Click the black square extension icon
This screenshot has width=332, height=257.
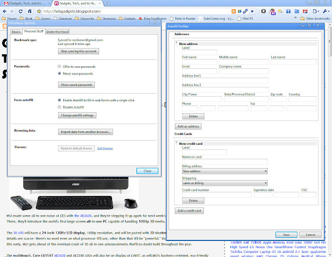(264, 11)
